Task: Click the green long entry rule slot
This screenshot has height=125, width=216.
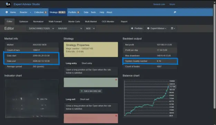Action: pyautogui.click(x=91, y=82)
